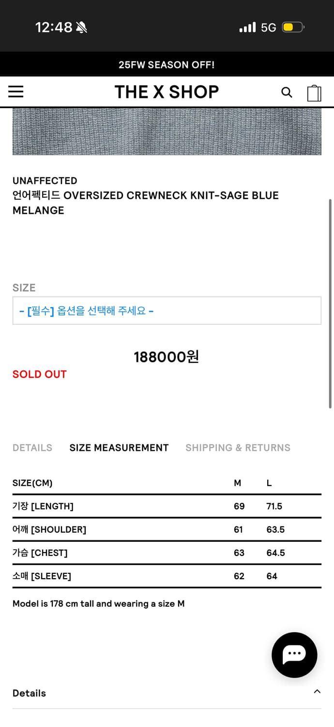
Task: Switch to the DETAILS tab
Action: tap(32, 448)
